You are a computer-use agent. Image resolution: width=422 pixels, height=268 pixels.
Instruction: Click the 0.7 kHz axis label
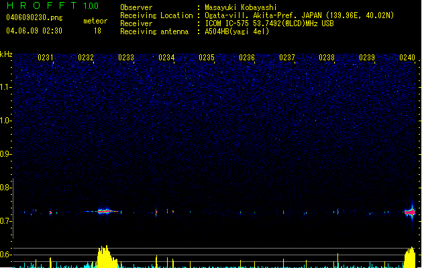(5, 221)
